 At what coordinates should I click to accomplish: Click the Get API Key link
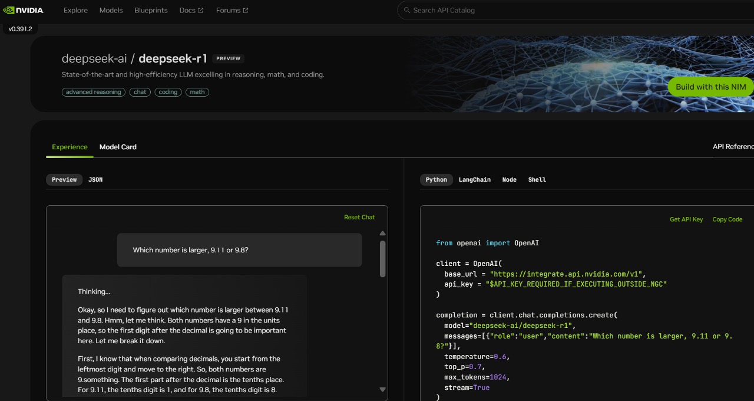coord(686,219)
